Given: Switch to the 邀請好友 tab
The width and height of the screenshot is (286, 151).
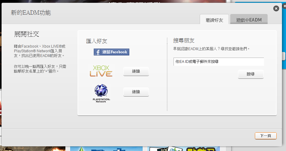Looking at the screenshot, I should coord(214,20).
